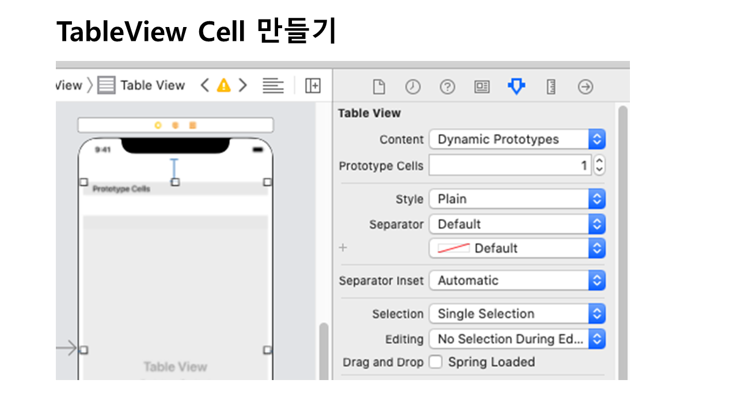Click the yellow warning issue icon
The width and height of the screenshot is (737, 414).
tap(223, 86)
